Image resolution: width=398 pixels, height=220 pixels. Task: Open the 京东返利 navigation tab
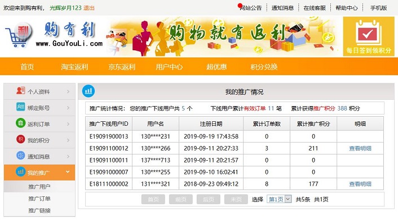122,67
